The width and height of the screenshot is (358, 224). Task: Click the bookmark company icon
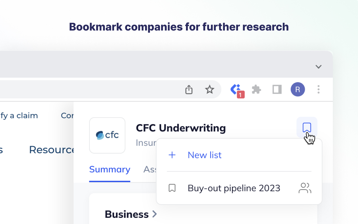(307, 127)
